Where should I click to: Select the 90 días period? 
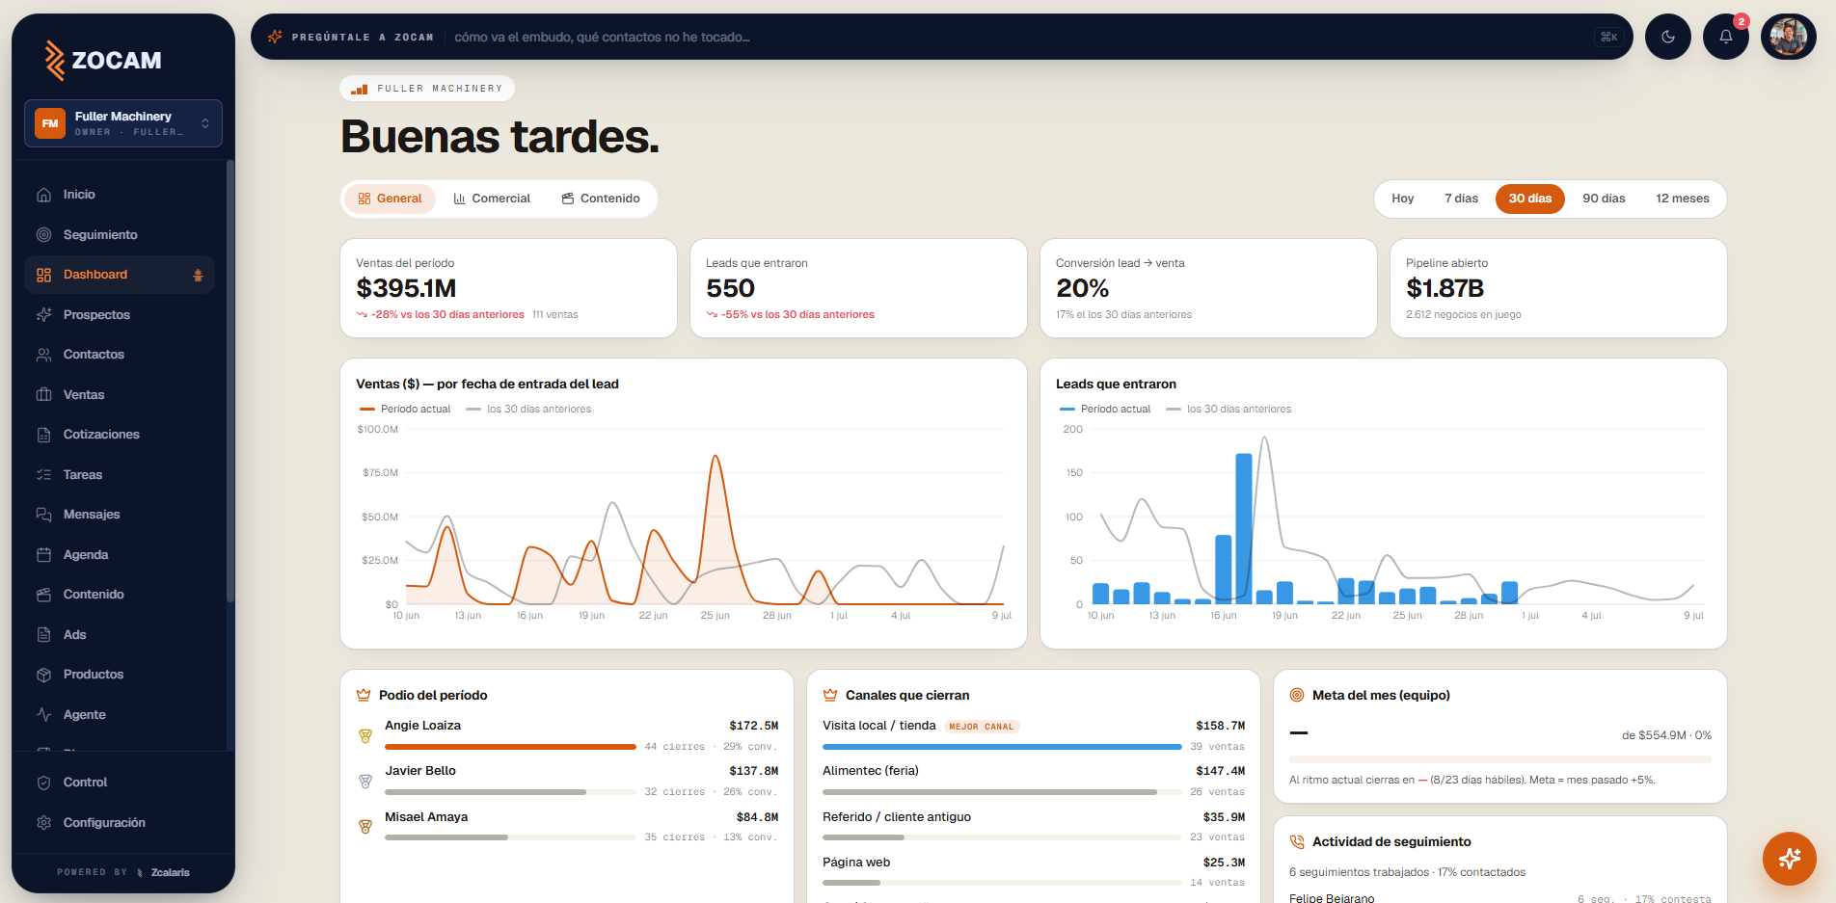pos(1604,199)
